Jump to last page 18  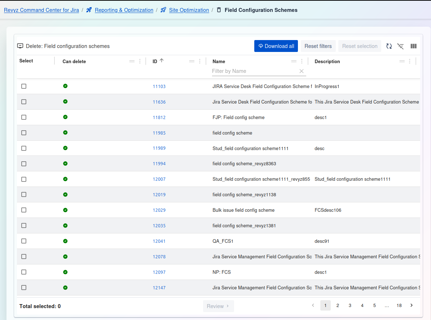point(399,306)
